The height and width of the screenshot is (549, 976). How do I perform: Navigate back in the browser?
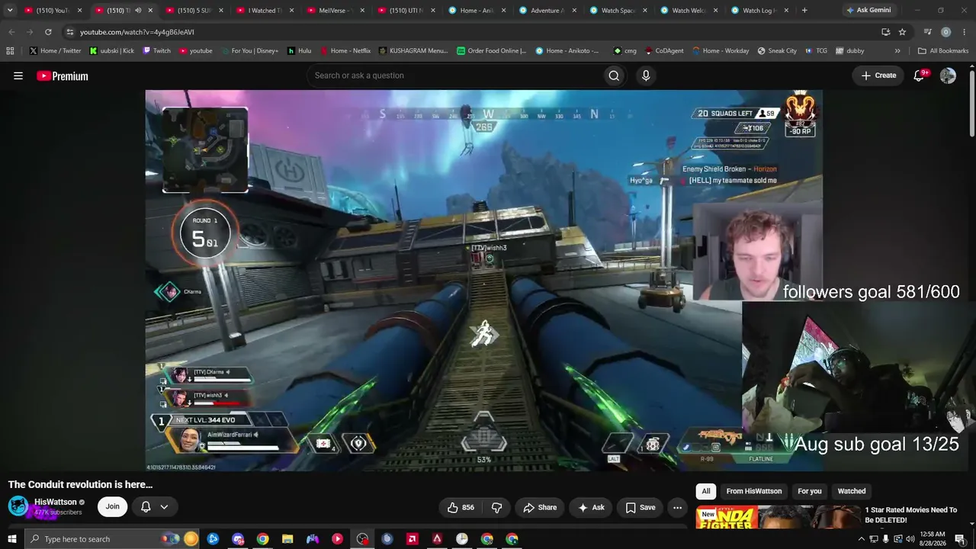(x=11, y=32)
